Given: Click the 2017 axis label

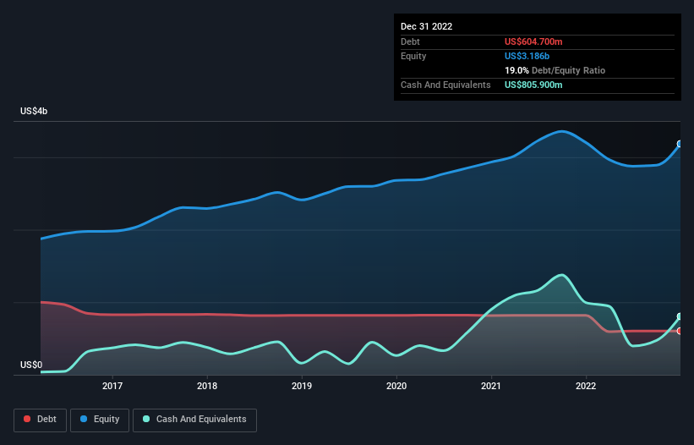Looking at the screenshot, I should pos(112,386).
